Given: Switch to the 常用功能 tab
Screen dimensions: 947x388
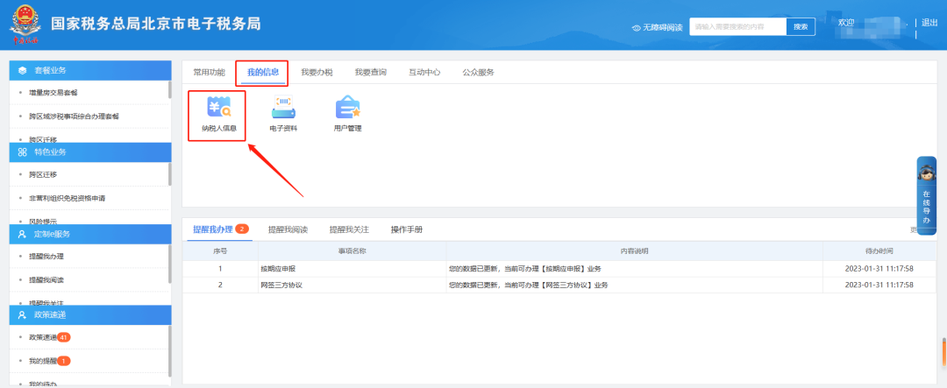Looking at the screenshot, I should coord(209,73).
